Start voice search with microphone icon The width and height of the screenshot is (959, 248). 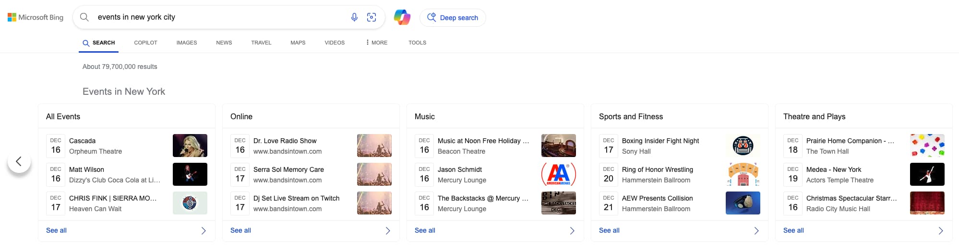pos(354,17)
